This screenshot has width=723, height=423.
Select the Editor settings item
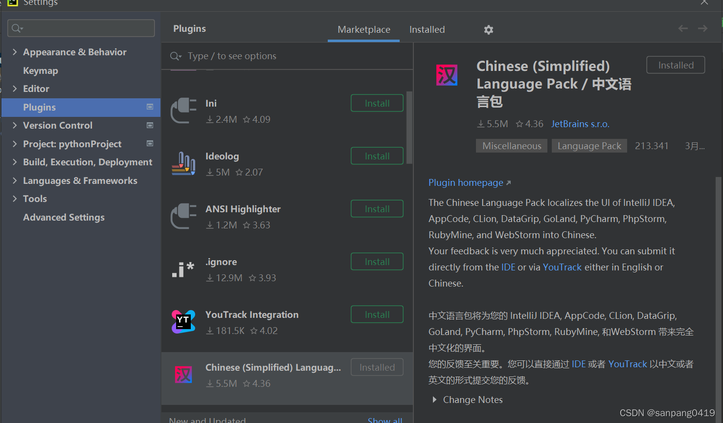click(36, 89)
